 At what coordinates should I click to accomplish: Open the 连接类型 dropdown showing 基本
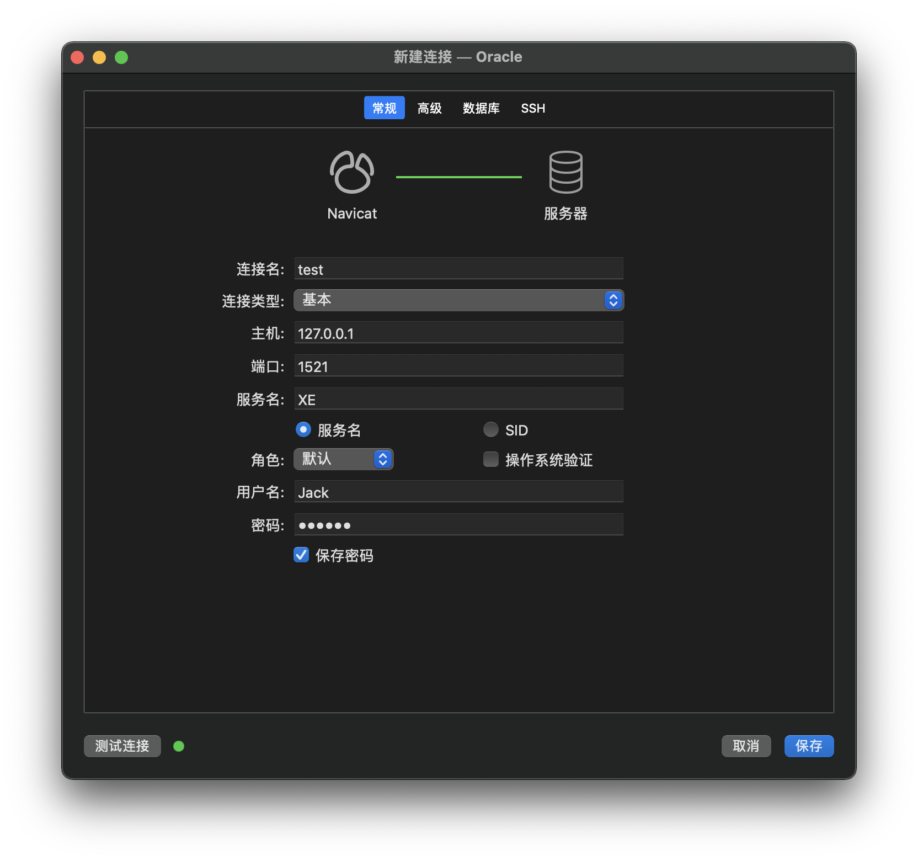[x=459, y=300]
